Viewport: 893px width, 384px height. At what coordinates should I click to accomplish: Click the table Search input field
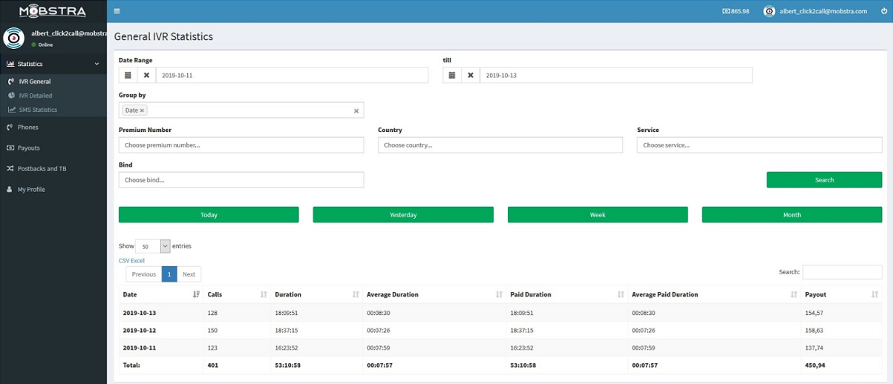coord(842,272)
